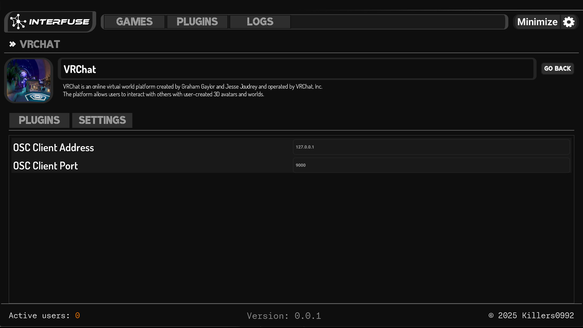
Task: Click the Version 0.0.1 label
Action: coord(284,316)
